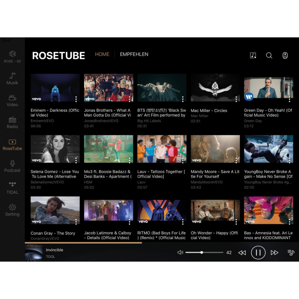Open options menu on YoungBoy Make No Sense

coord(289,160)
